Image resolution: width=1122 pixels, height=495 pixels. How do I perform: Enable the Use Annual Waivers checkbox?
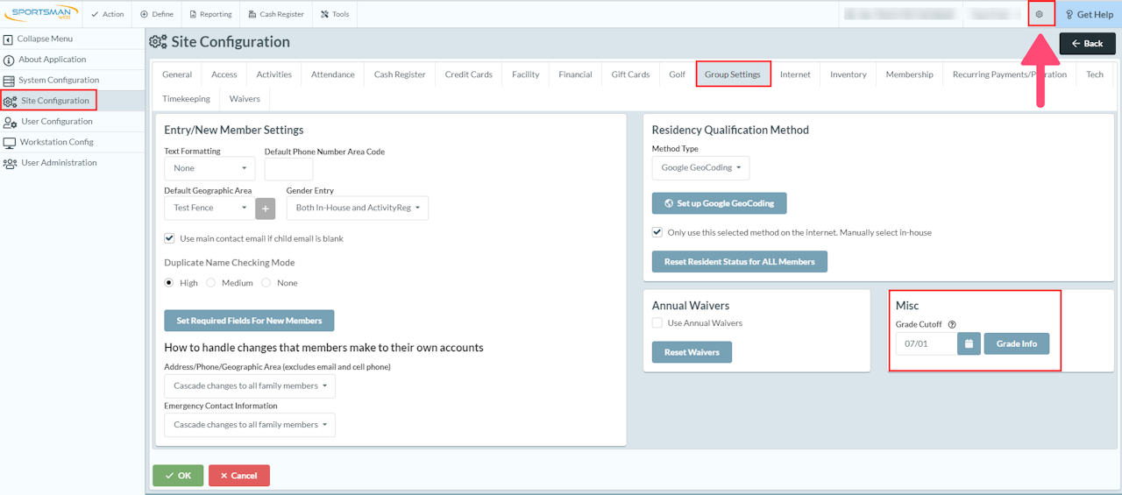click(x=657, y=323)
